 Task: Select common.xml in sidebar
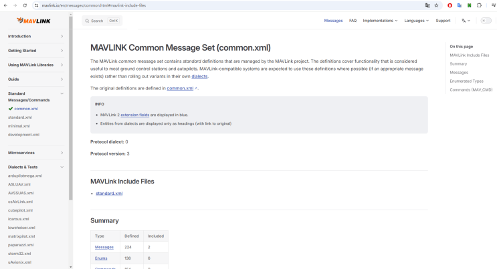coord(26,109)
